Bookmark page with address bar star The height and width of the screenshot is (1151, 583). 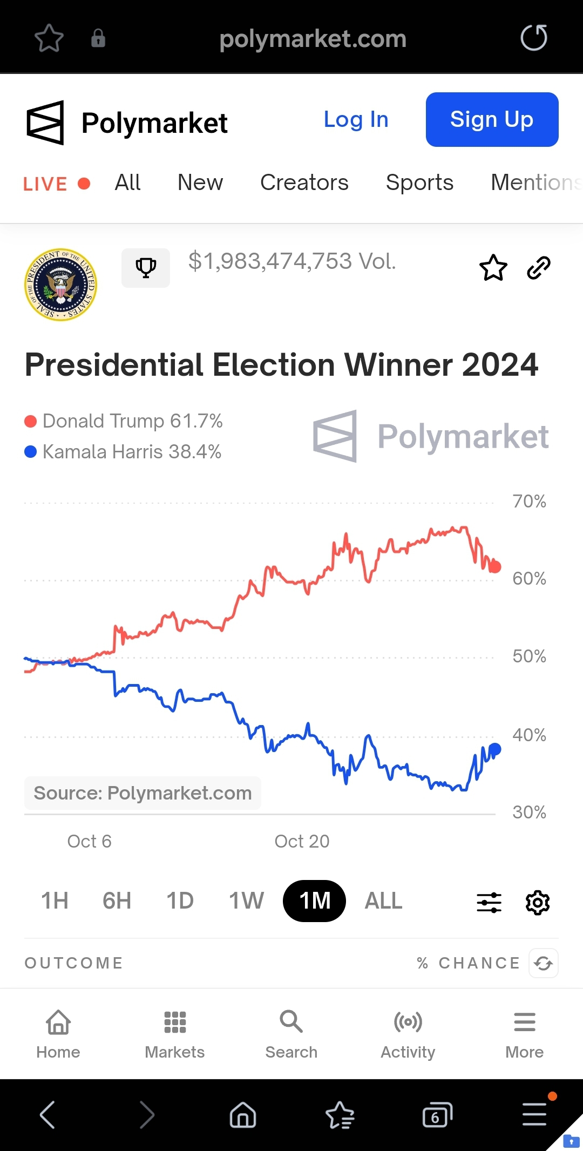(x=49, y=38)
